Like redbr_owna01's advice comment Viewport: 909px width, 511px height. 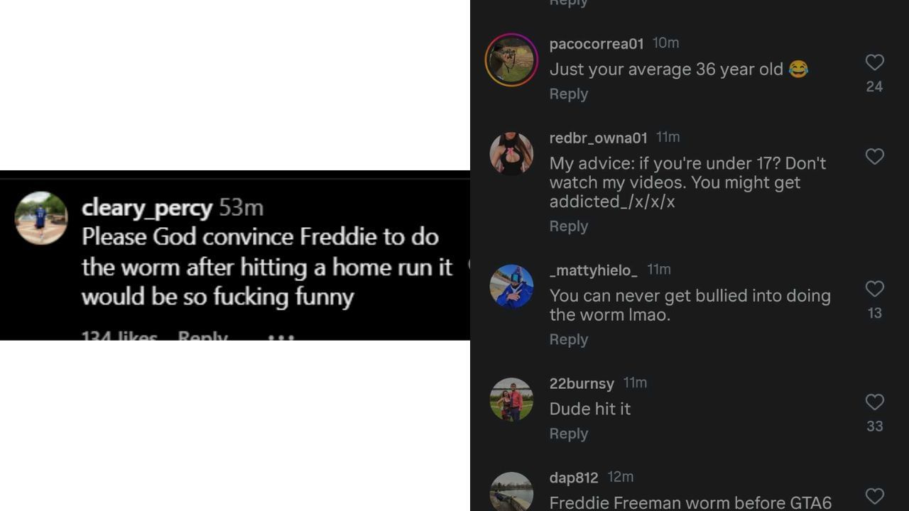pyautogui.click(x=874, y=157)
